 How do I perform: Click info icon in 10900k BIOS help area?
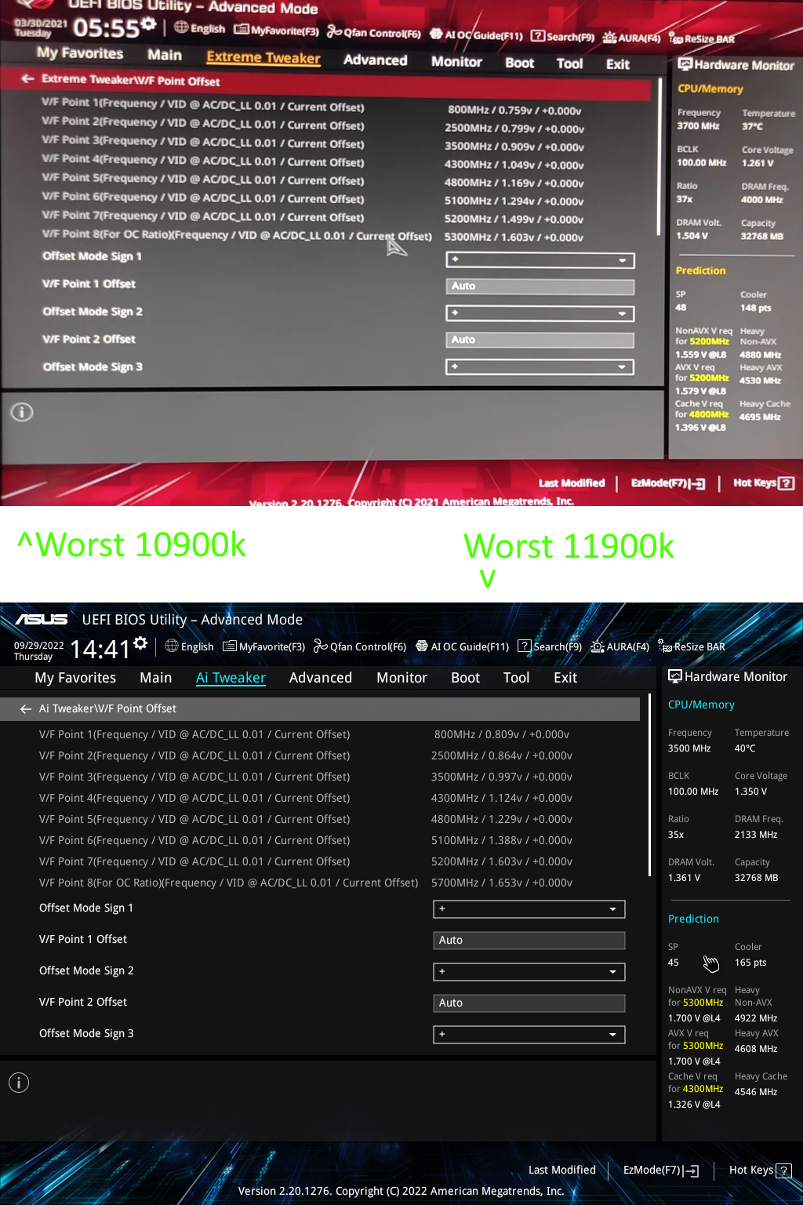(22, 412)
